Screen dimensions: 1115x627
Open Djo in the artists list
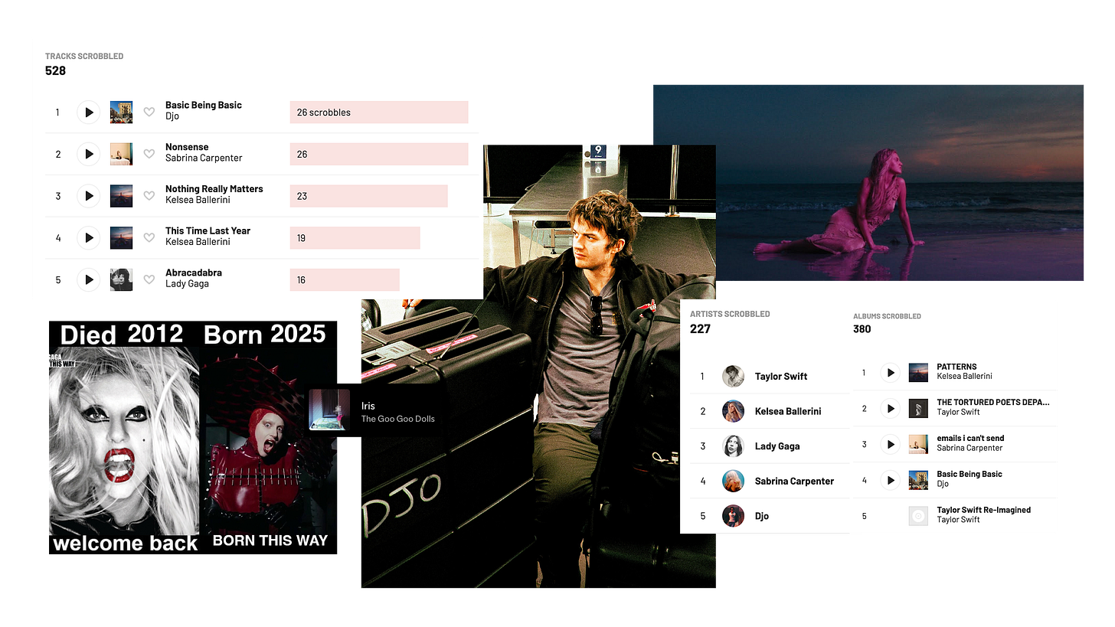click(x=762, y=516)
